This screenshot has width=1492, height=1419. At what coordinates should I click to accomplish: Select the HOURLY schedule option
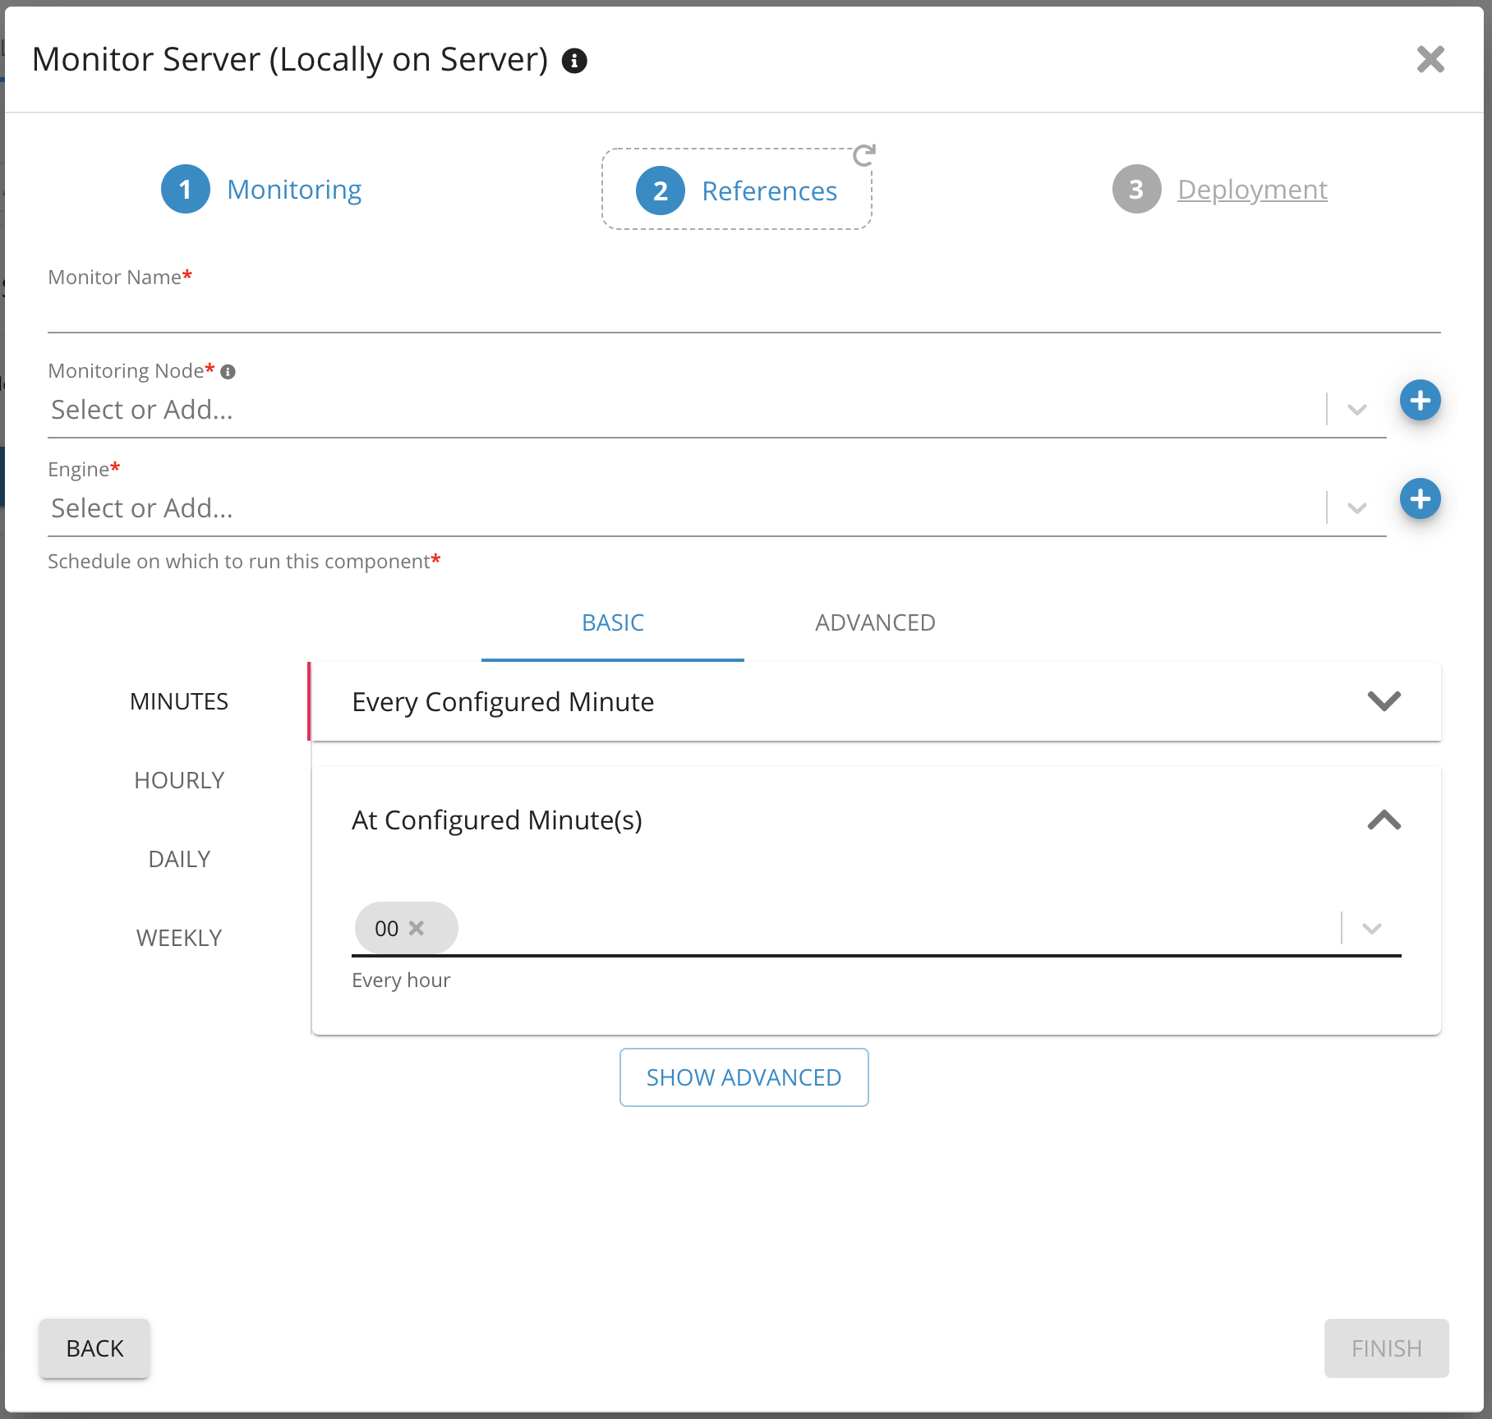pos(179,780)
